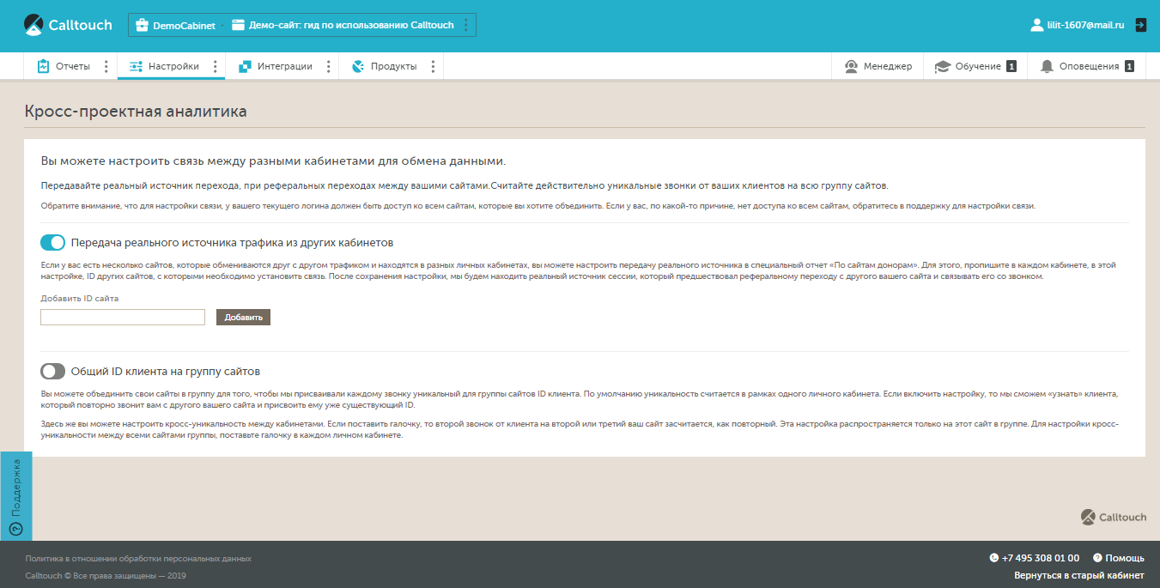
Task: Open the Отчеты tab
Action: click(64, 66)
